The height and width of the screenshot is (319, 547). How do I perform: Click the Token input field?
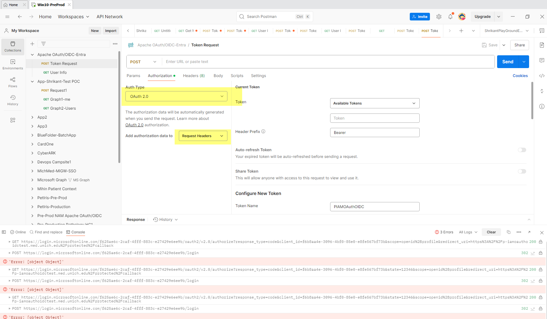pyautogui.click(x=375, y=118)
